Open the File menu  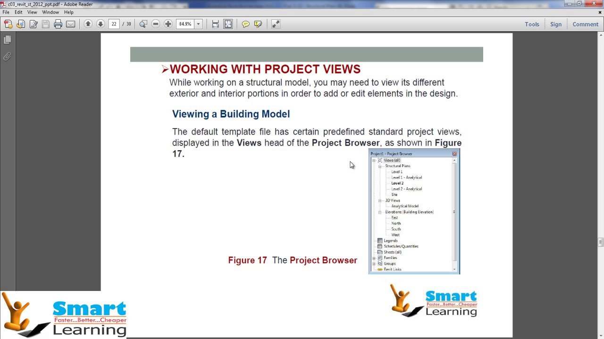(x=6, y=12)
